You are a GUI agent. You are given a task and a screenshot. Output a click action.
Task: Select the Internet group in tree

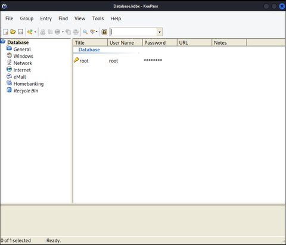[22, 70]
